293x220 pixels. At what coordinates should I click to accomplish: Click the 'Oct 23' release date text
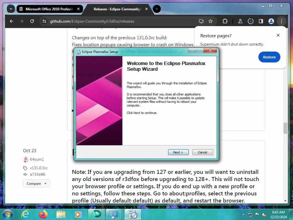[29, 151]
